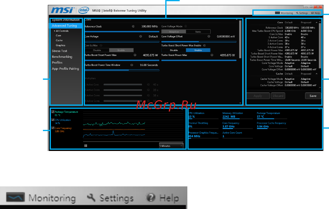Click info icon for 1 Active Core multiplier
329x209 pixels.
pos(148,85)
